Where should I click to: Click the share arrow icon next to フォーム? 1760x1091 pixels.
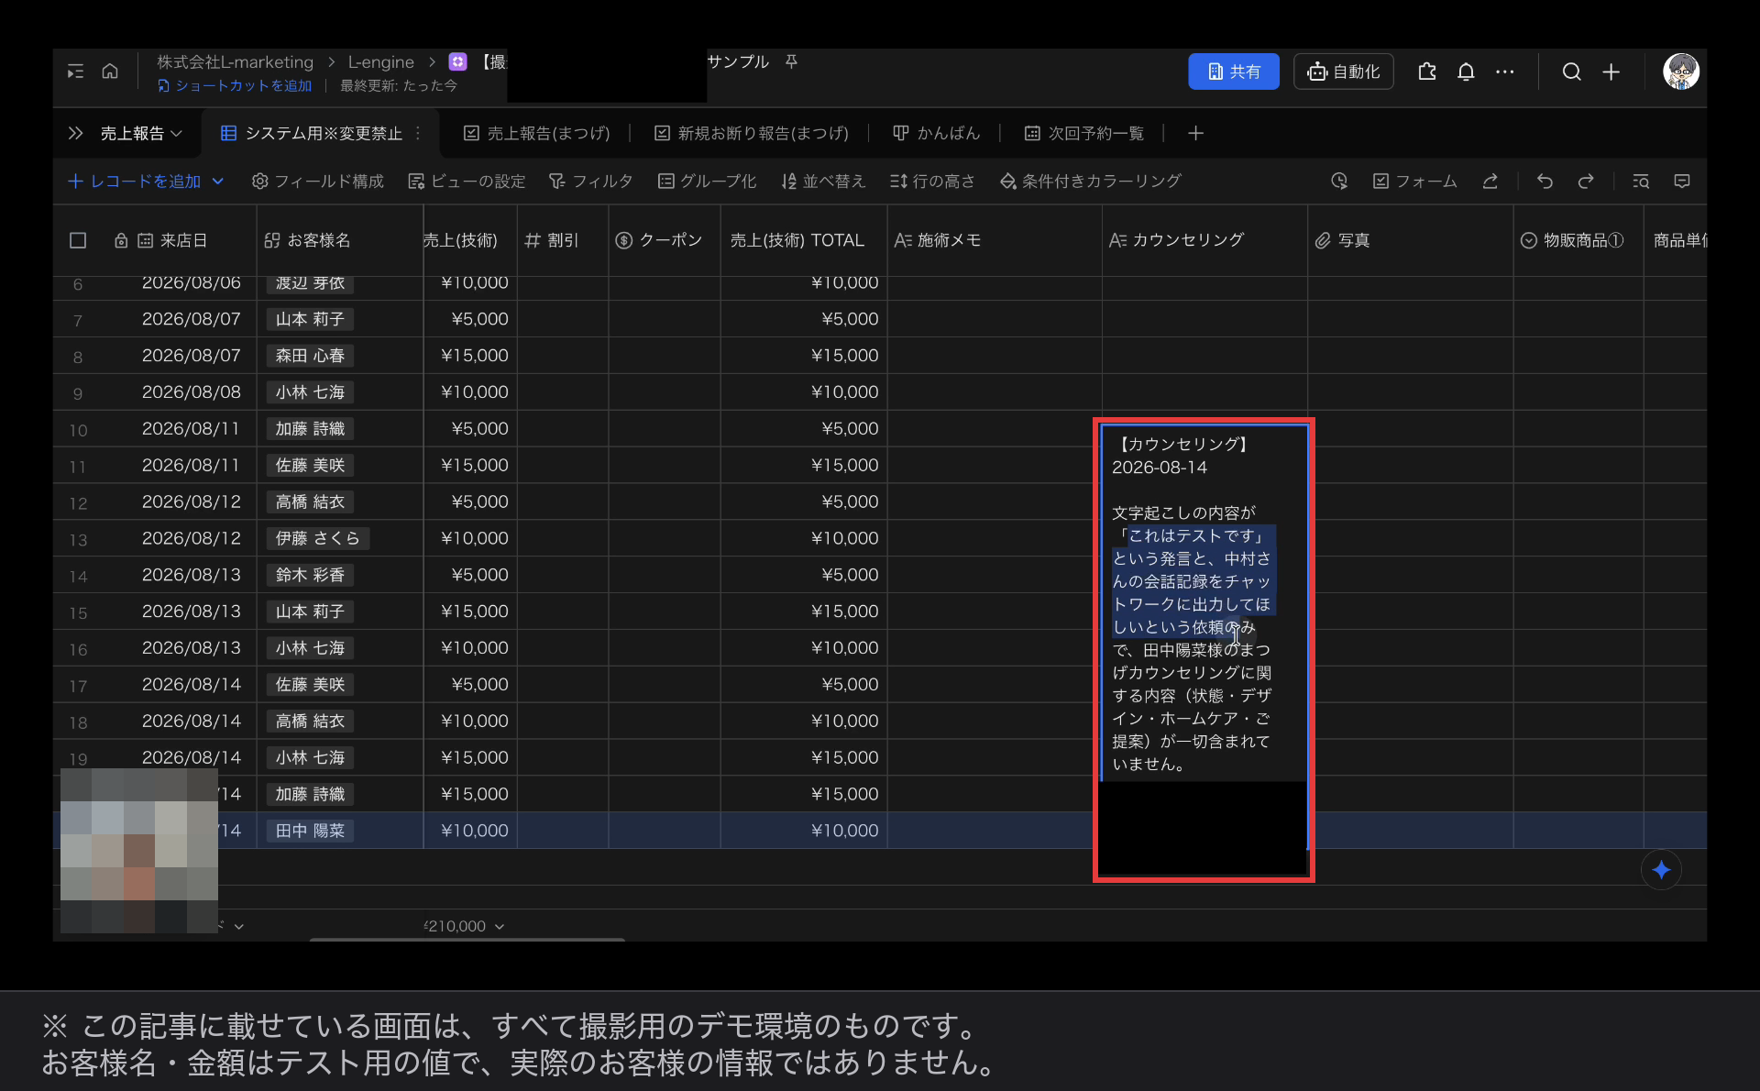tap(1490, 182)
